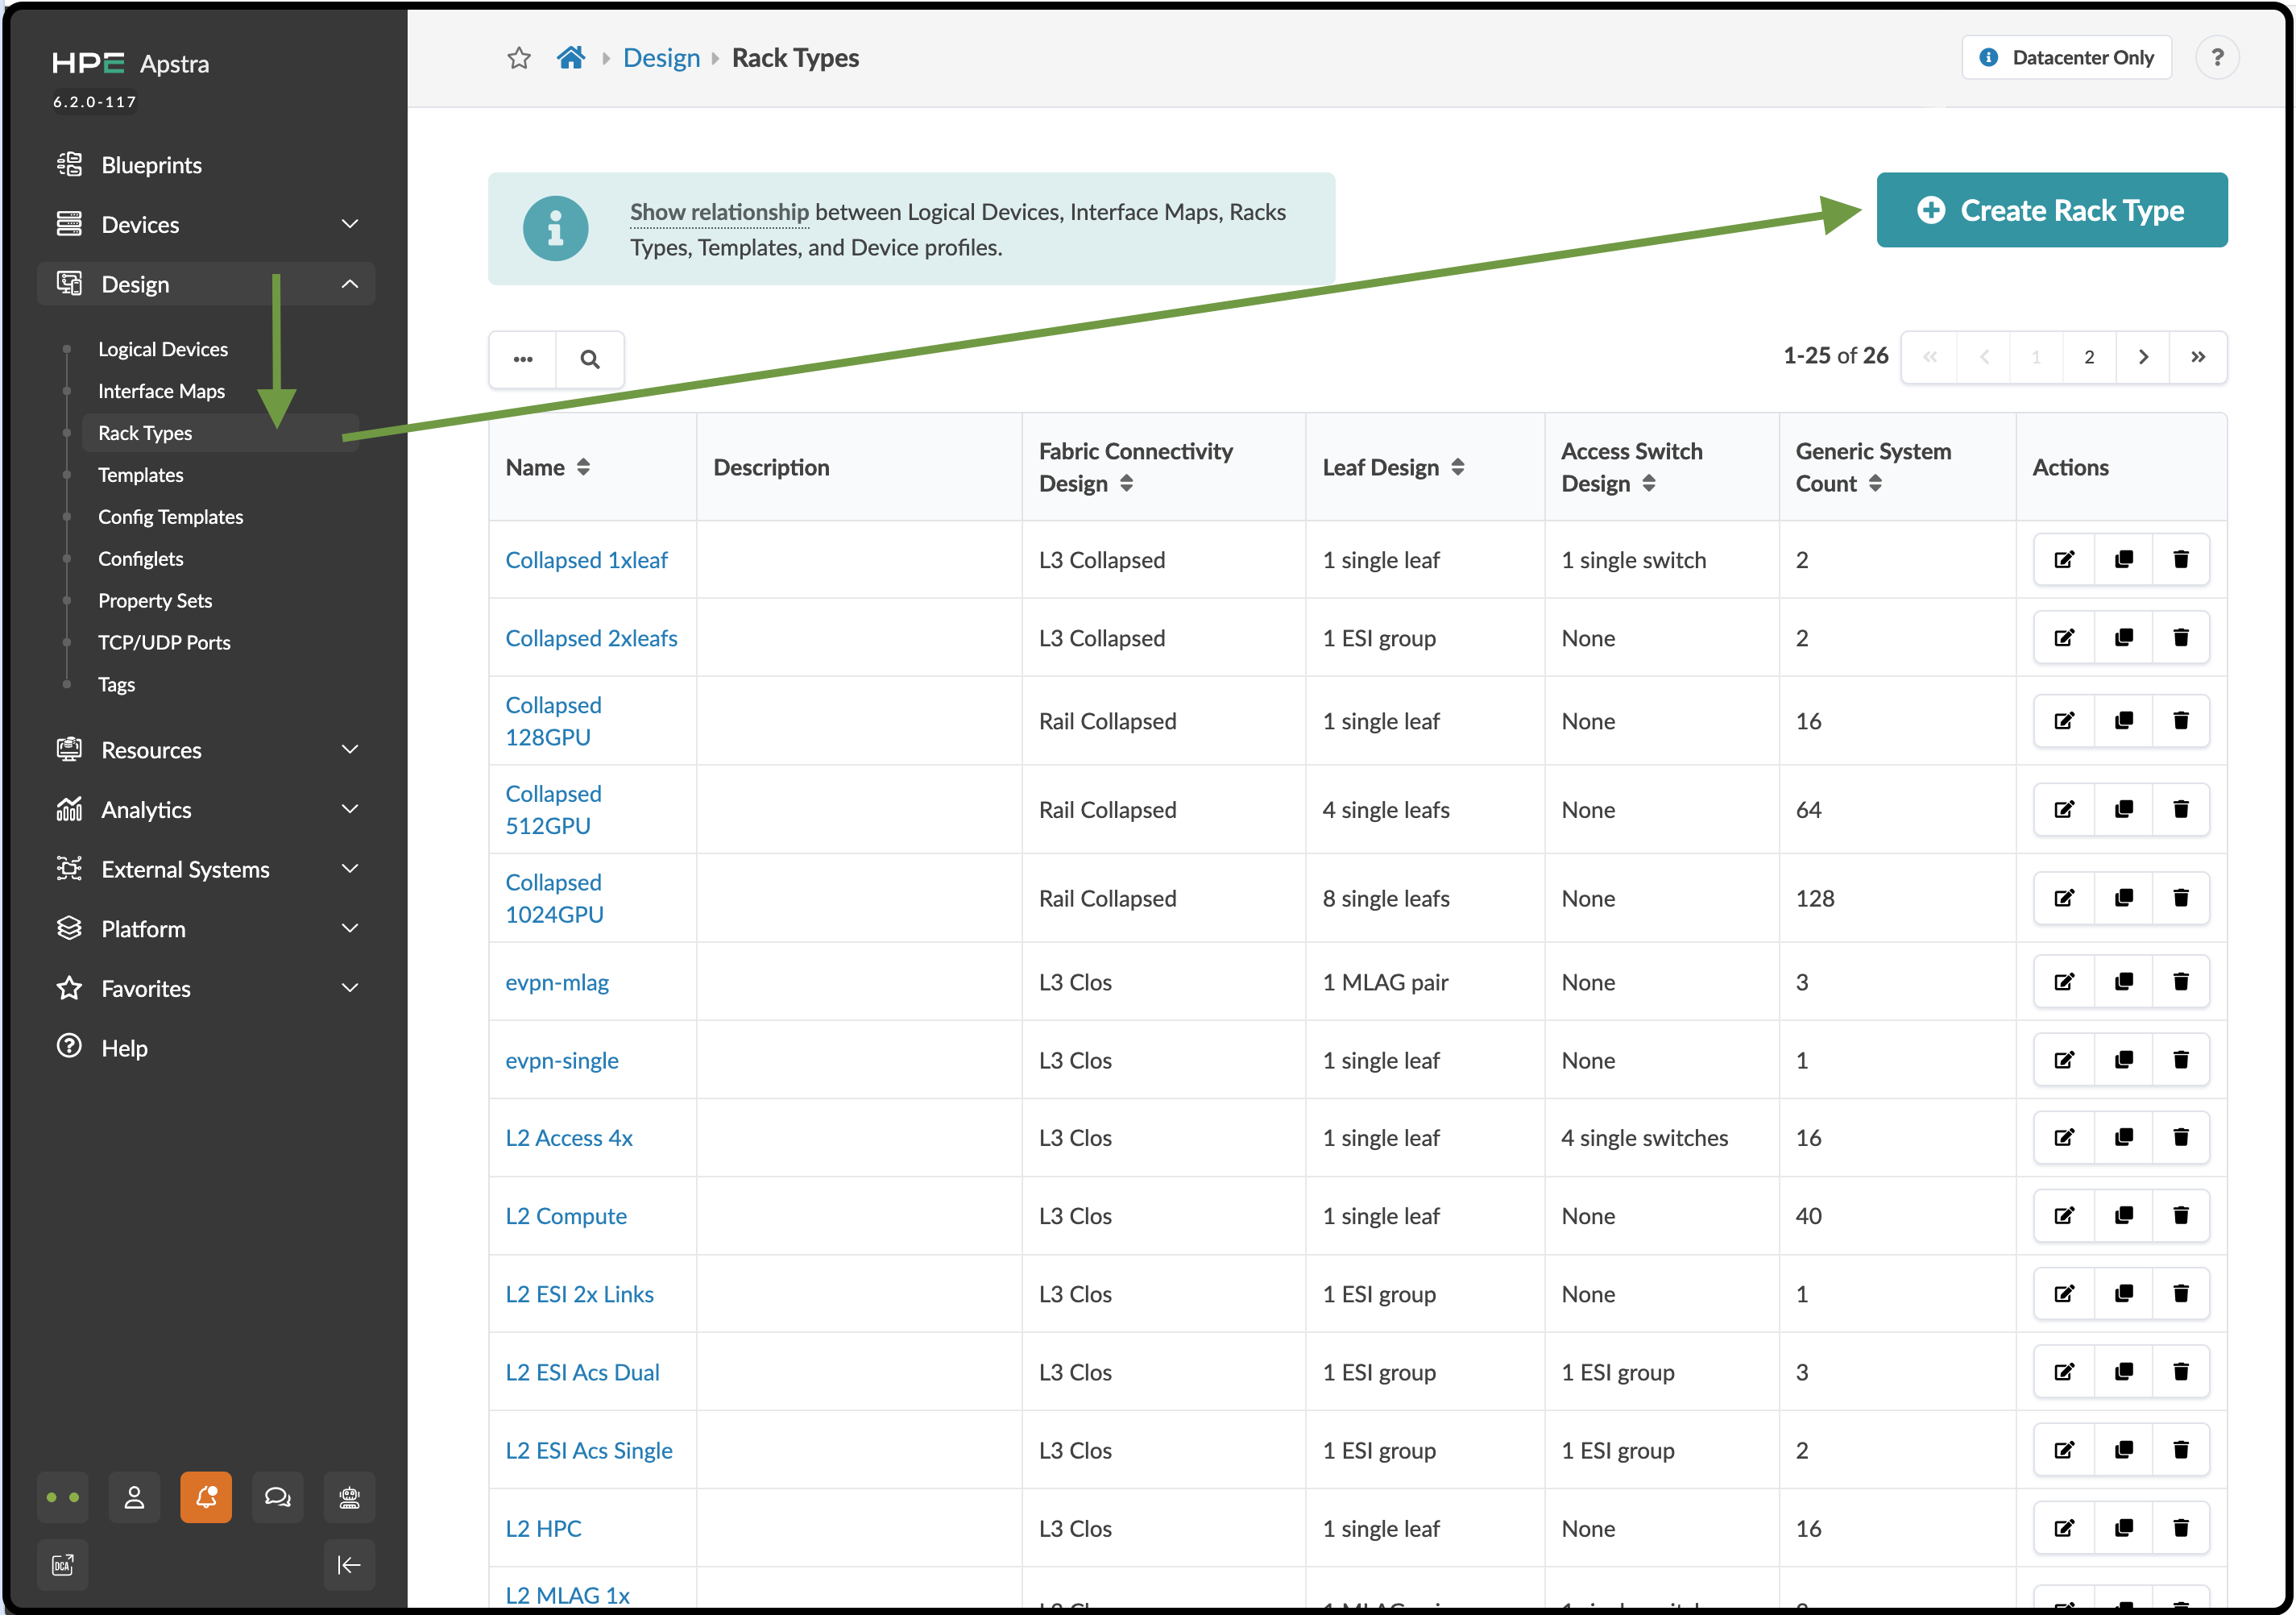Go to page 2 of results

(x=2089, y=357)
